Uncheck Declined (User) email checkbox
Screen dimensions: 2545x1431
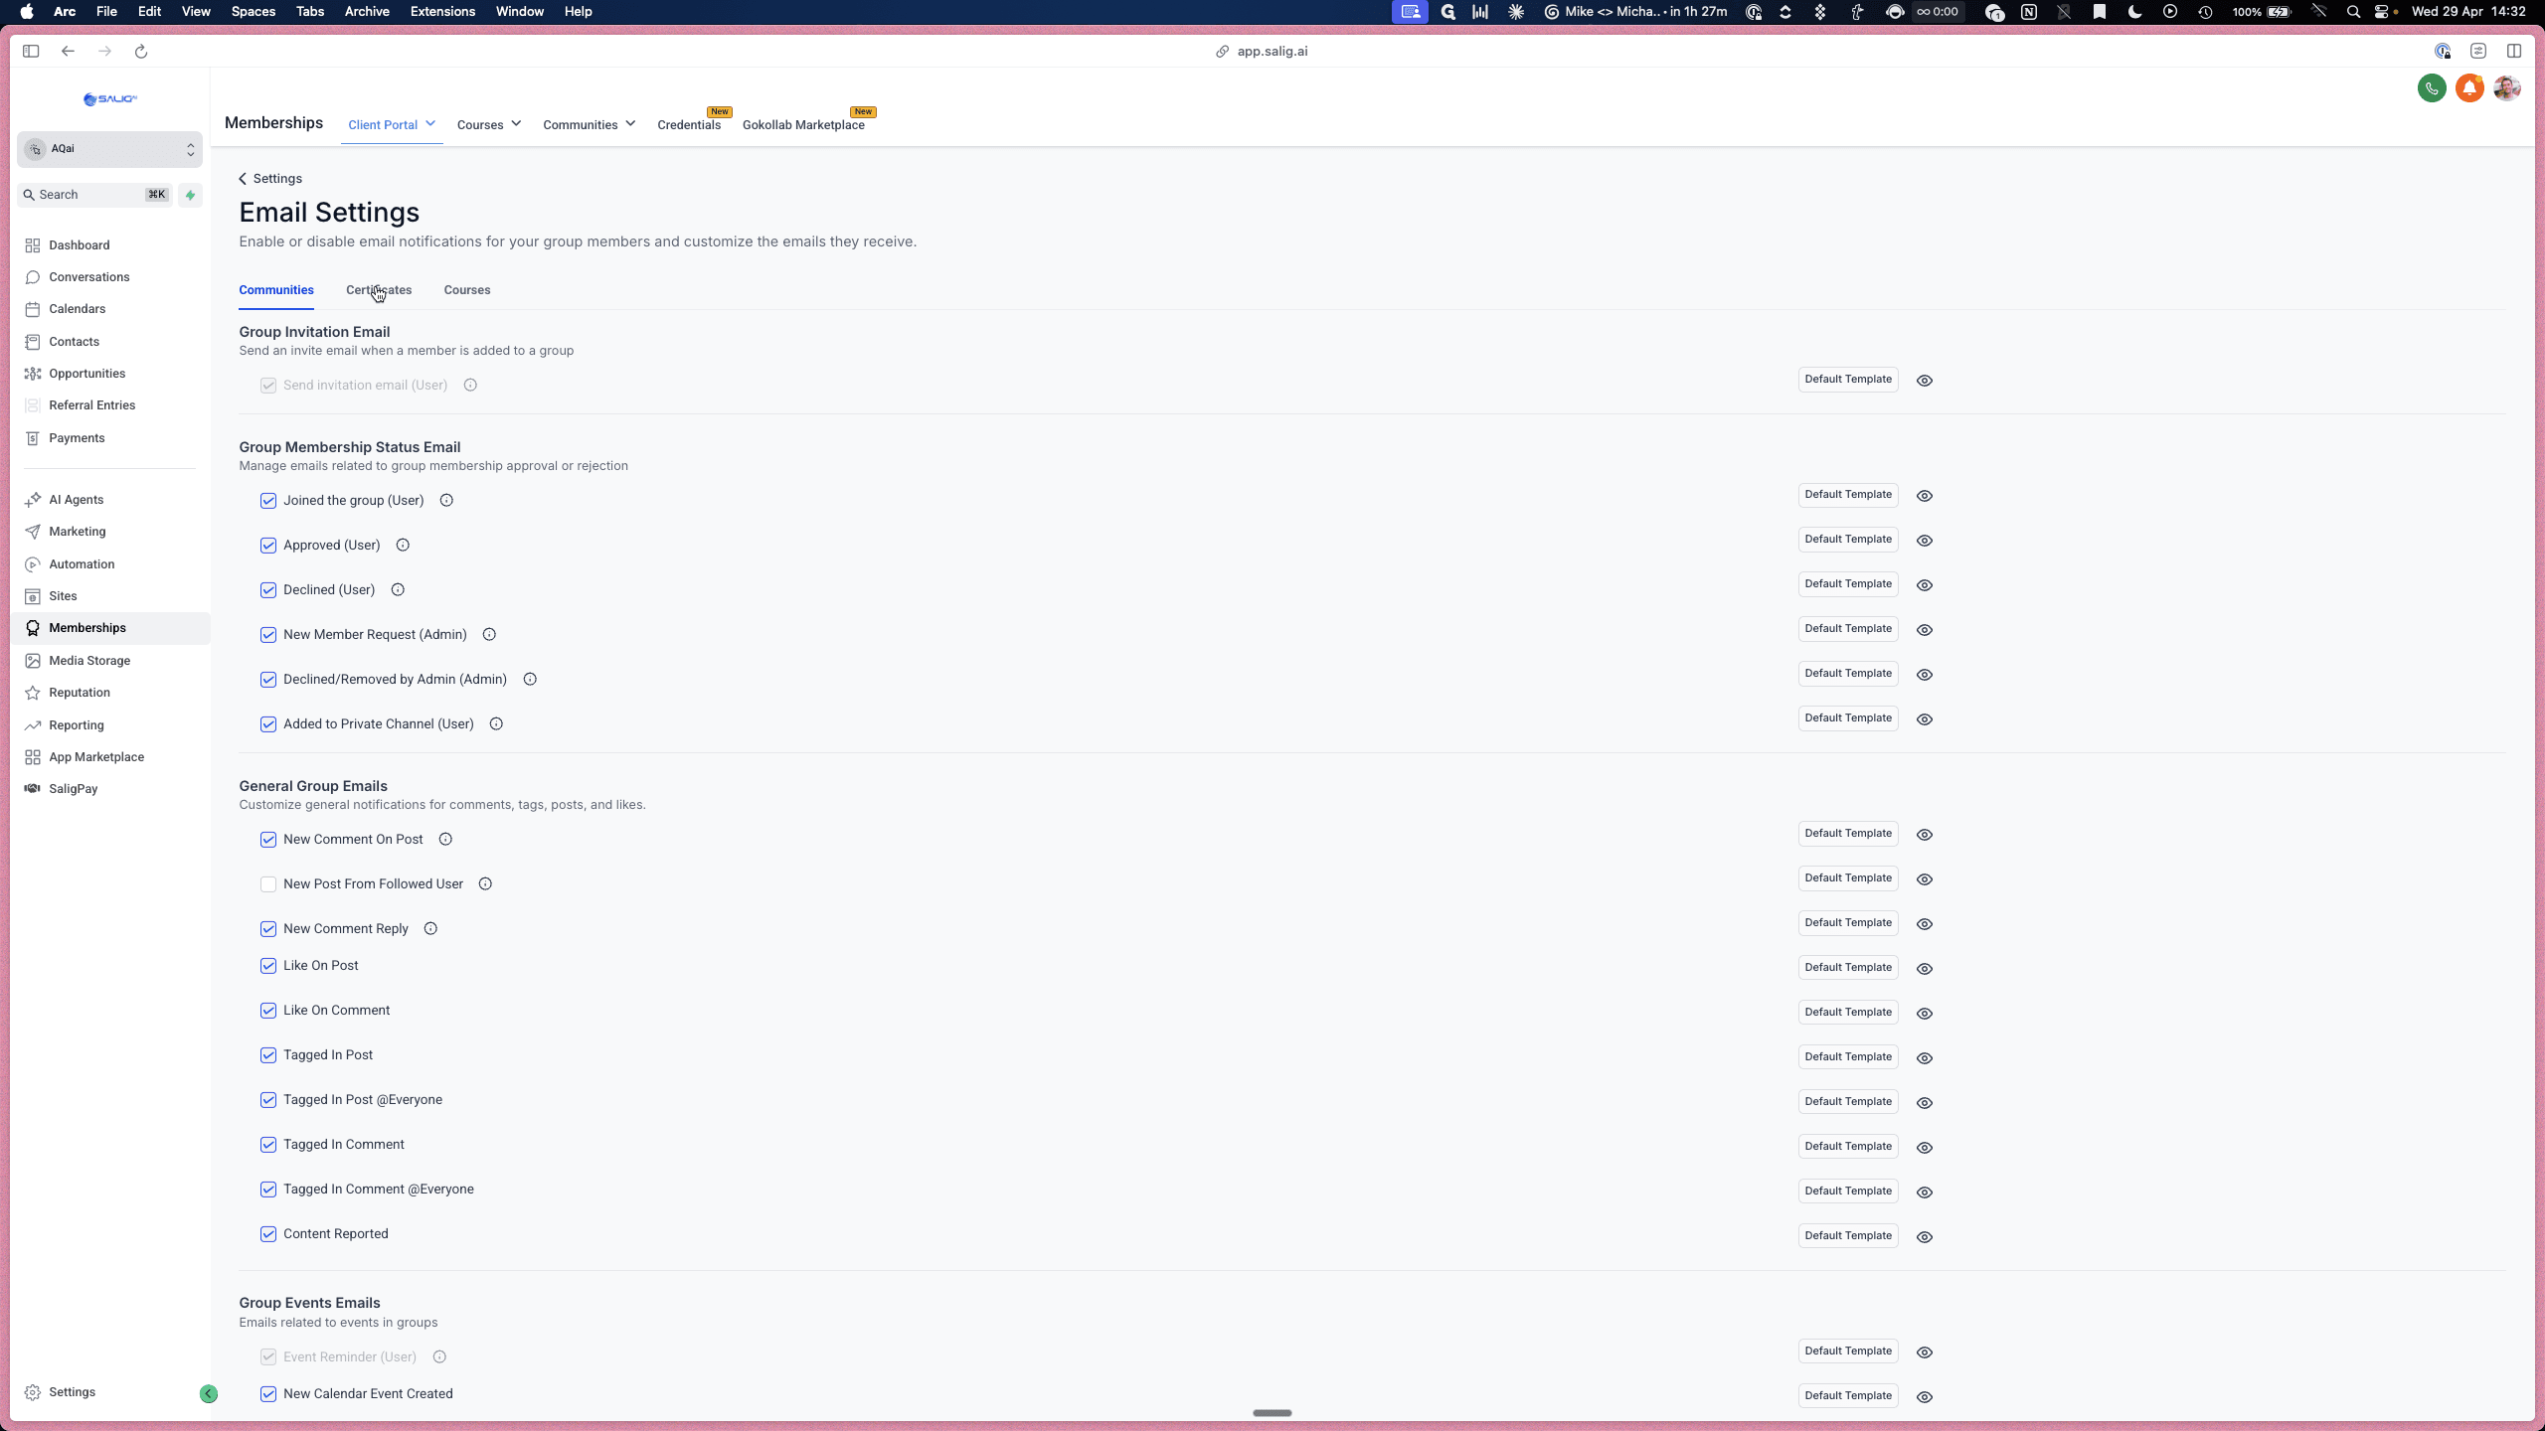tap(268, 589)
